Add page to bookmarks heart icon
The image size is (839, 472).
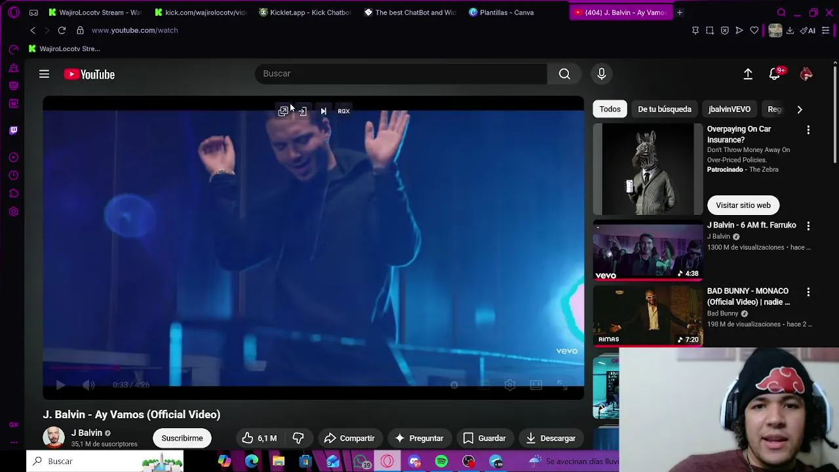(x=754, y=30)
